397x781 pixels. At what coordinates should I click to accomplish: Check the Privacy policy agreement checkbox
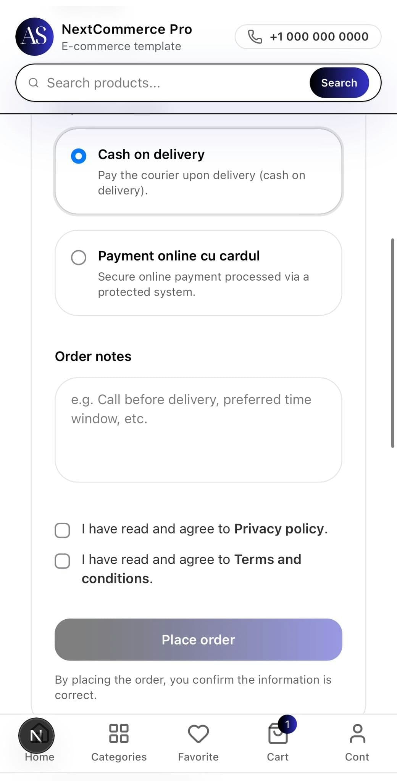coord(62,530)
